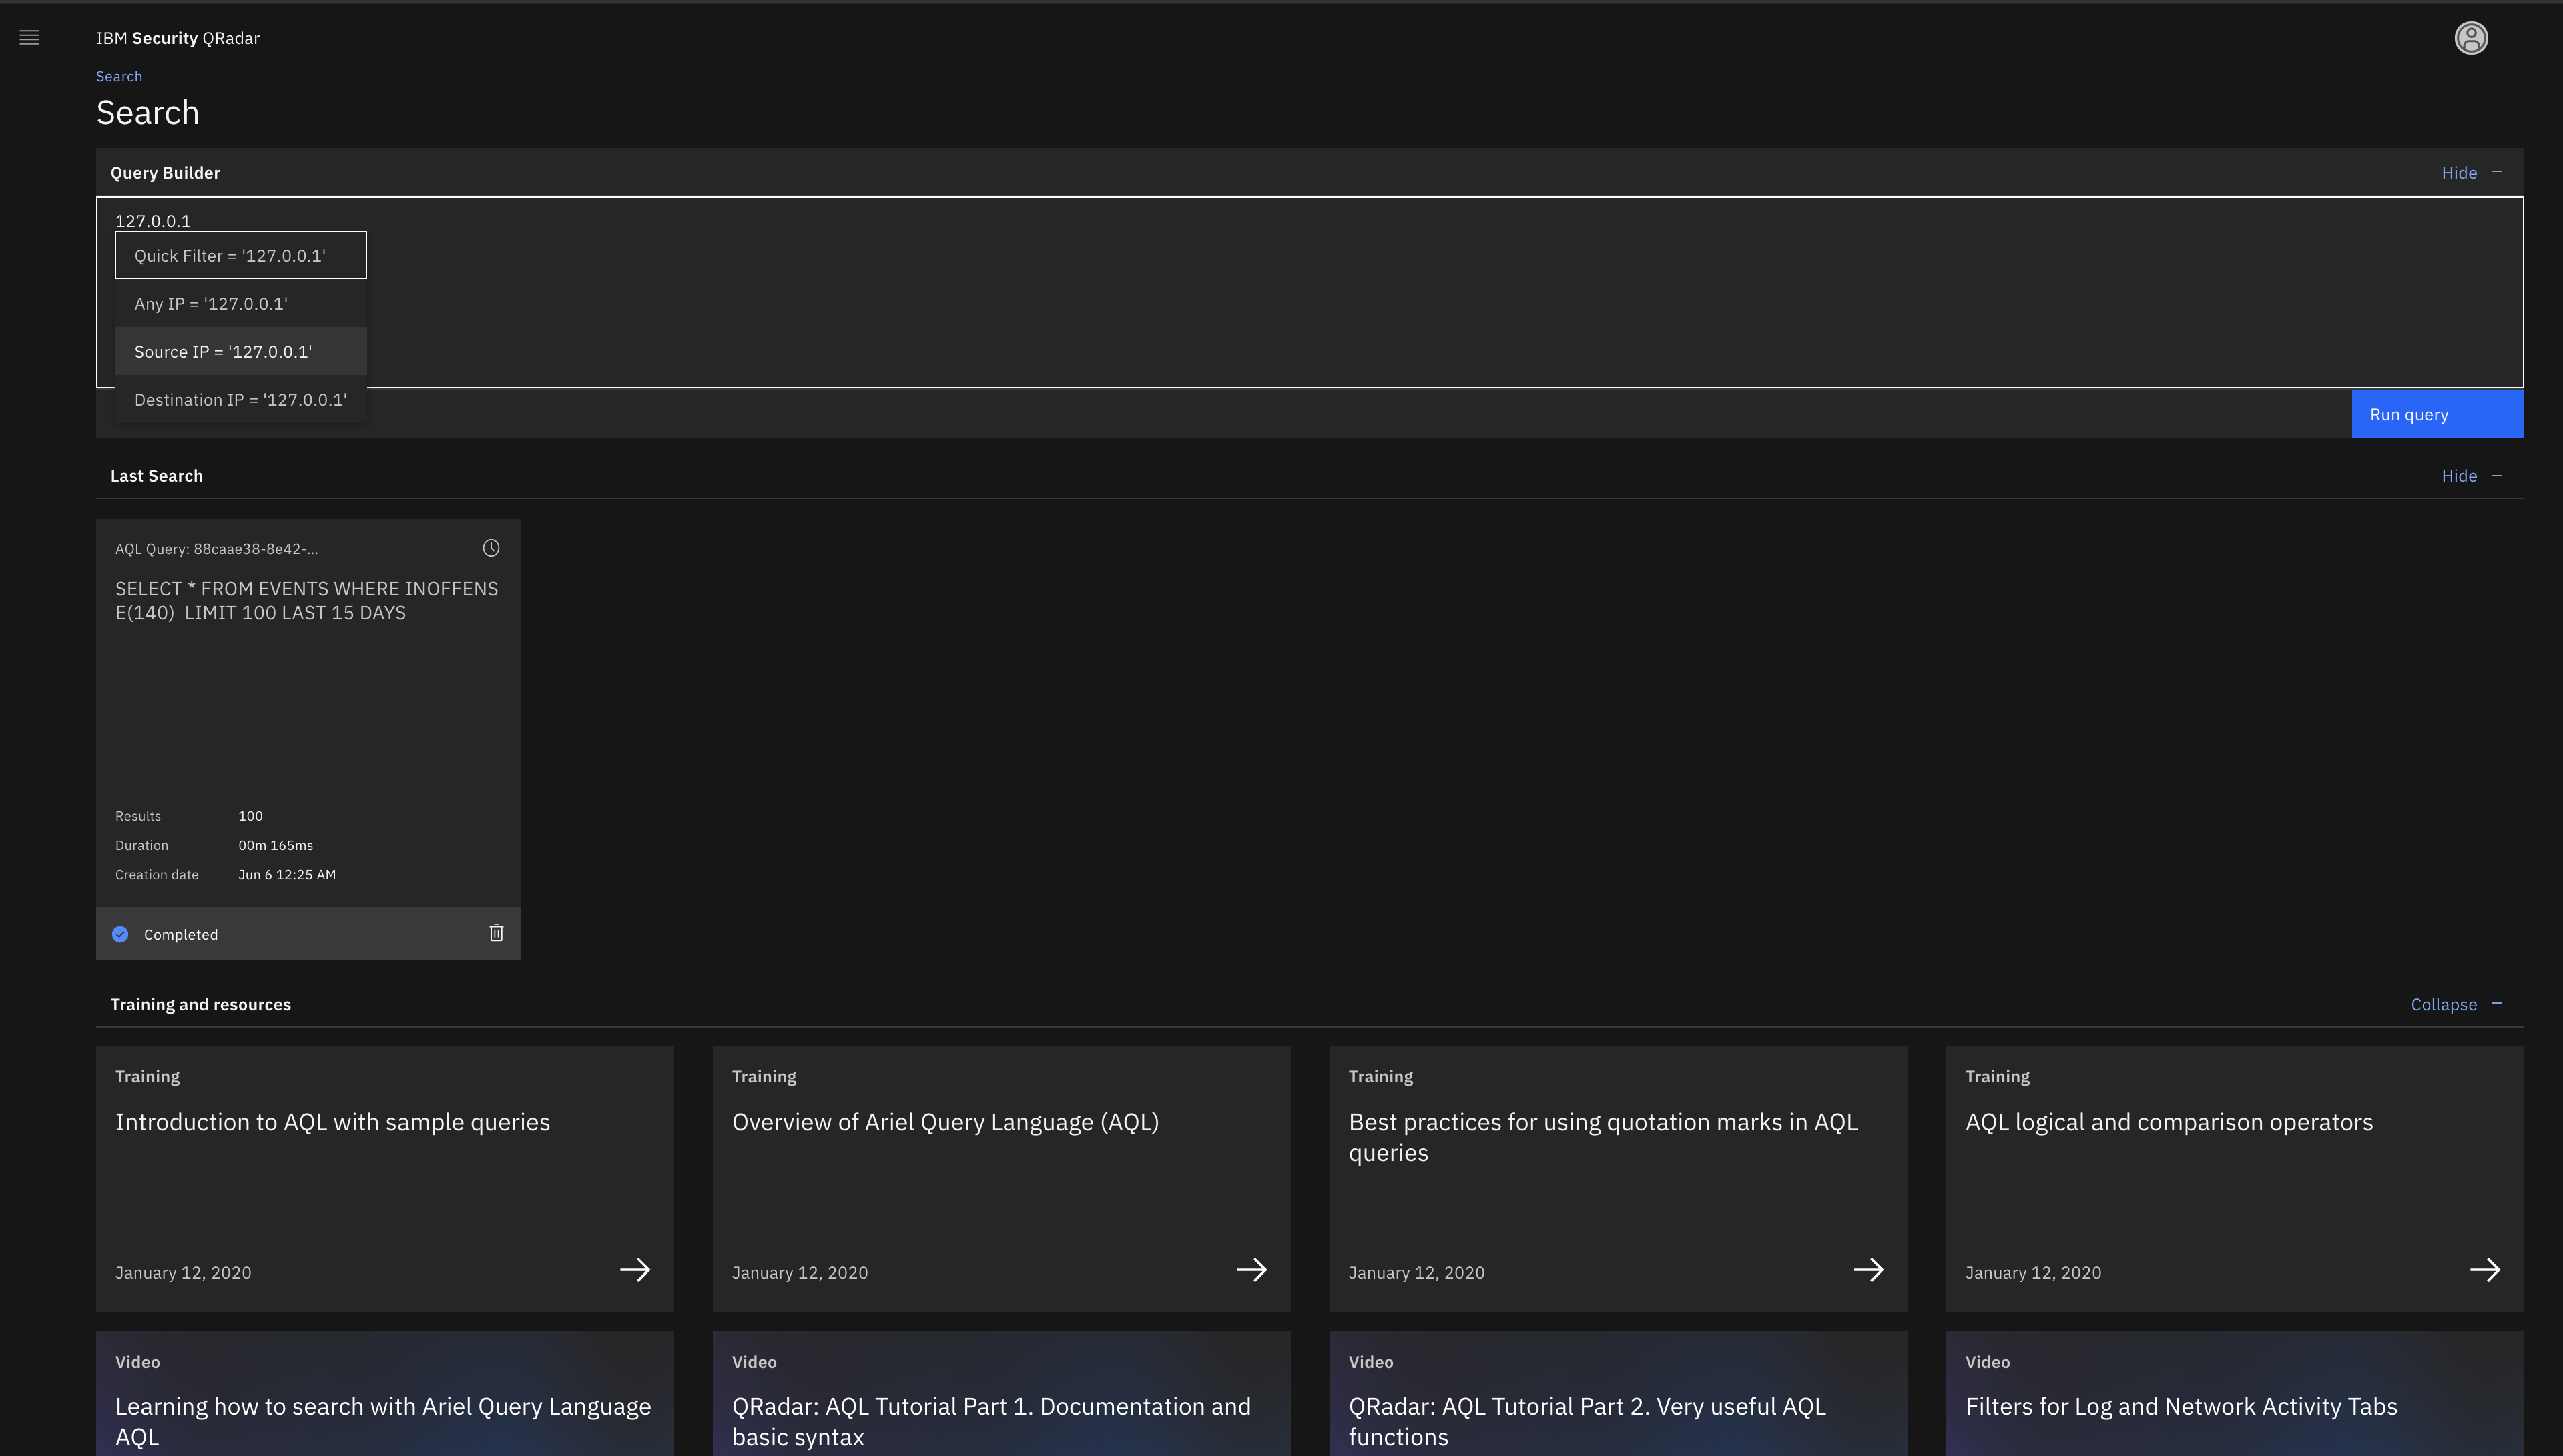The image size is (2563, 1456).
Task: Open the user profile avatar
Action: click(x=2470, y=38)
